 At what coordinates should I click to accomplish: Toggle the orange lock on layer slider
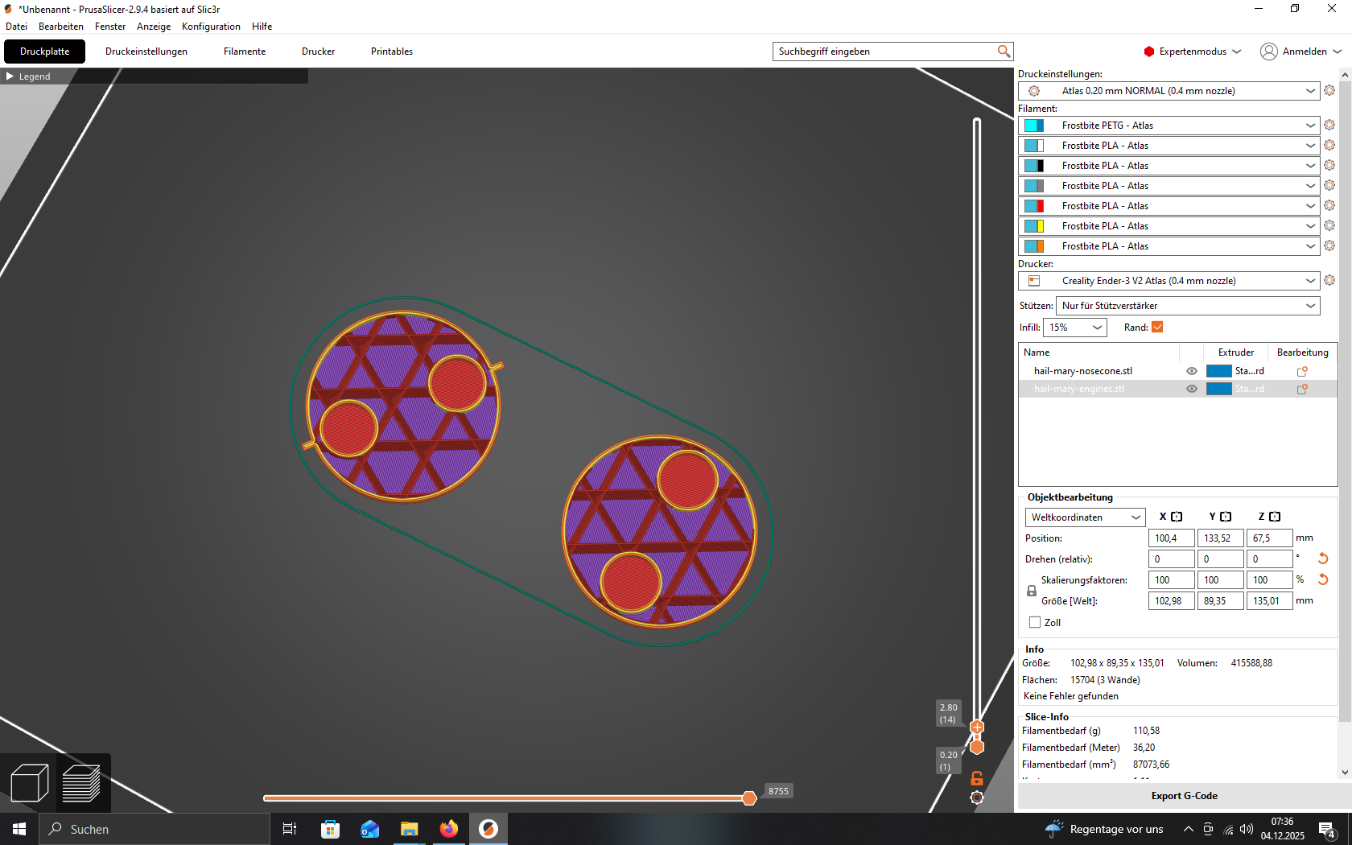click(x=977, y=778)
